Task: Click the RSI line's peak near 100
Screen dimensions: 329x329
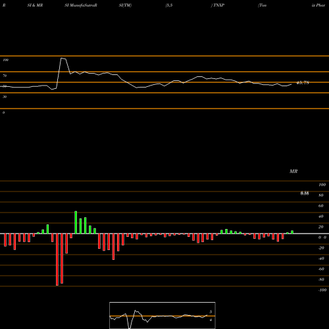Action: [62, 58]
